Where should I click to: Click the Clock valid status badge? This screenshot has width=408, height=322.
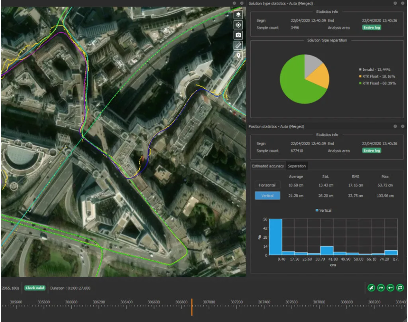point(34,288)
